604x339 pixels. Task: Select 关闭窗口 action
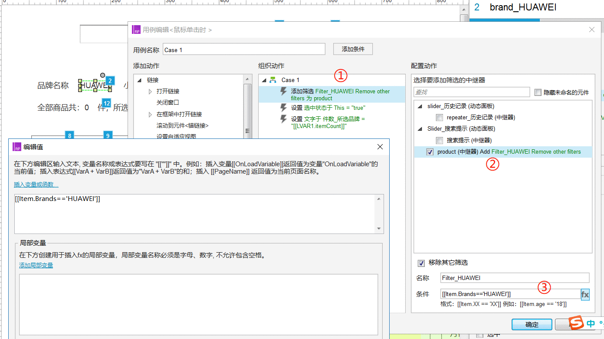click(168, 103)
